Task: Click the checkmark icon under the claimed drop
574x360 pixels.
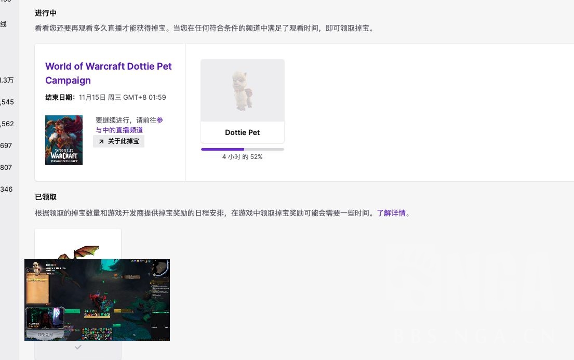Action: 78,348
